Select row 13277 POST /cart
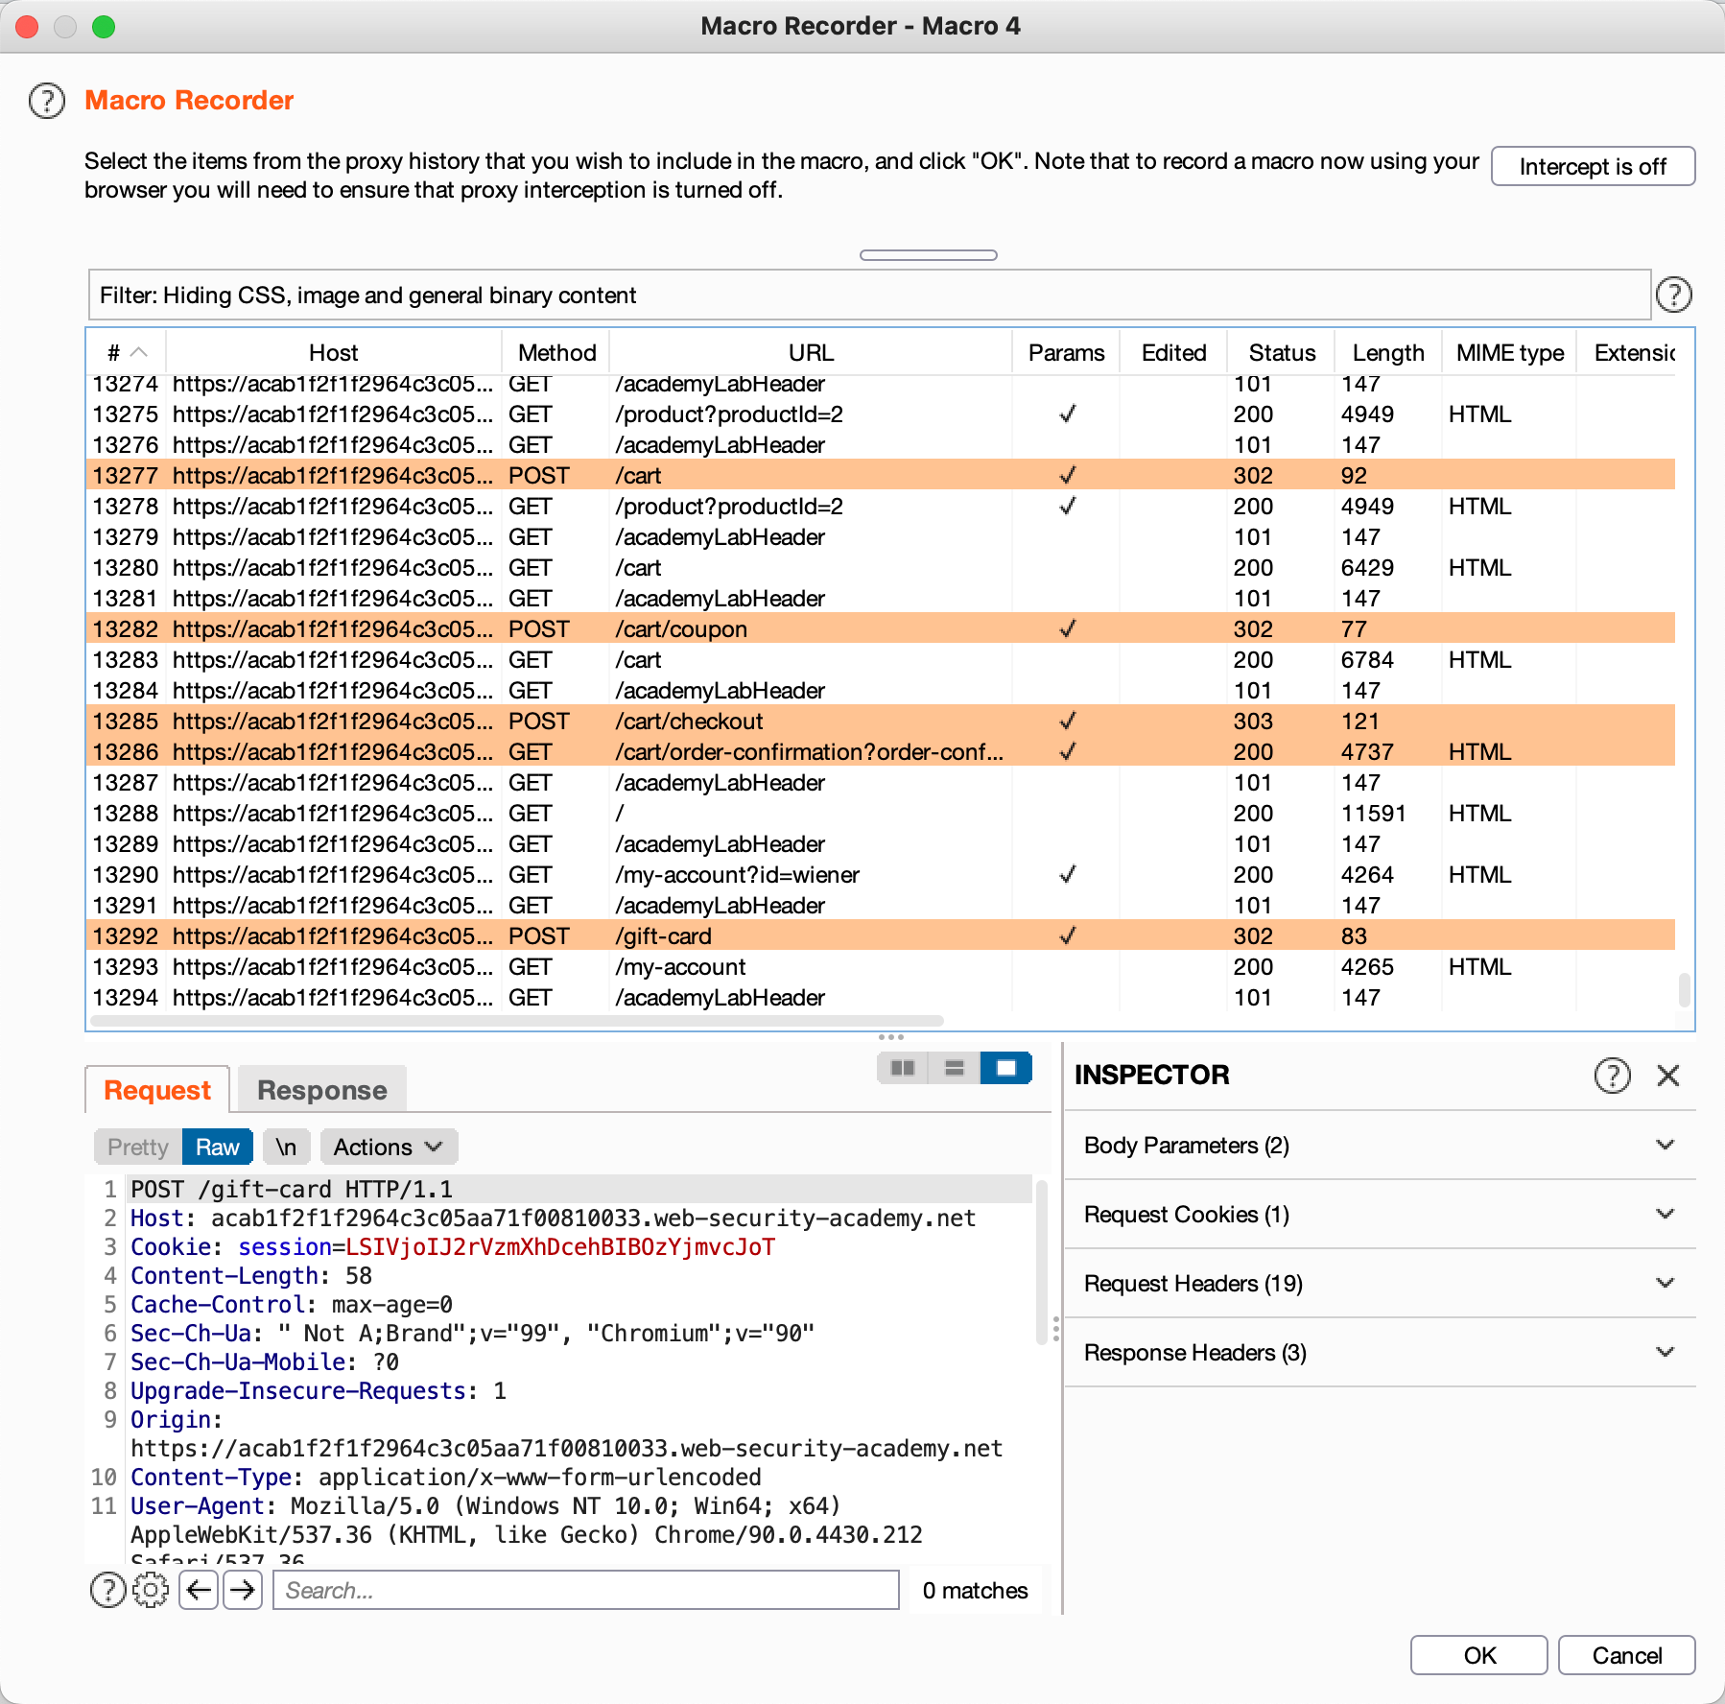Image resolution: width=1725 pixels, height=1704 pixels. (882, 475)
